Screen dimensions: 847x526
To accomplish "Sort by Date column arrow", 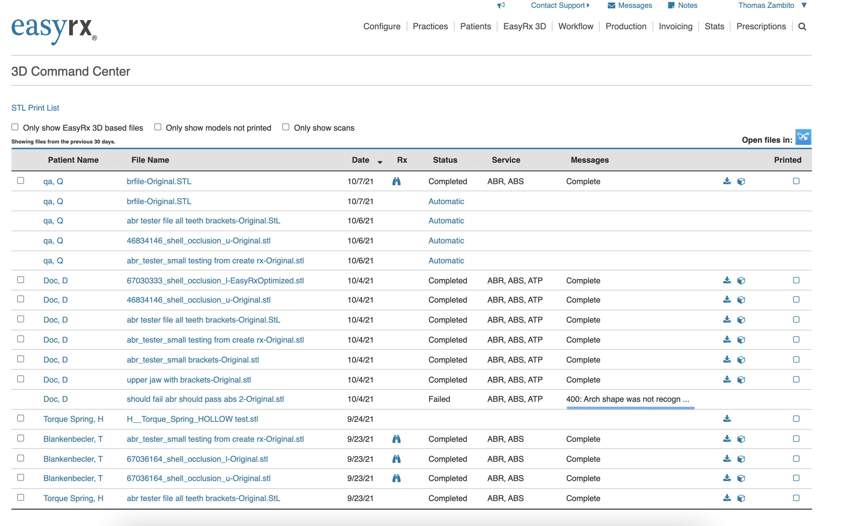I will [380, 162].
